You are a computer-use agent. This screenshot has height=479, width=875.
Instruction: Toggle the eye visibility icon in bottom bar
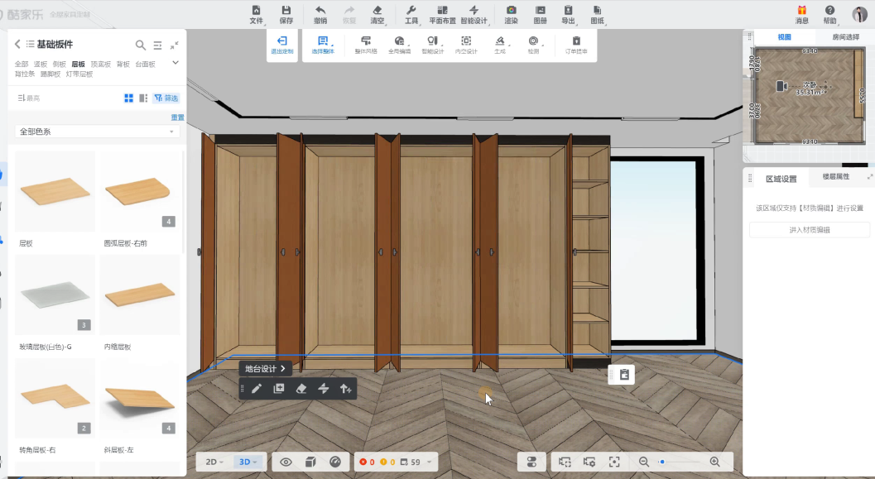(x=286, y=462)
